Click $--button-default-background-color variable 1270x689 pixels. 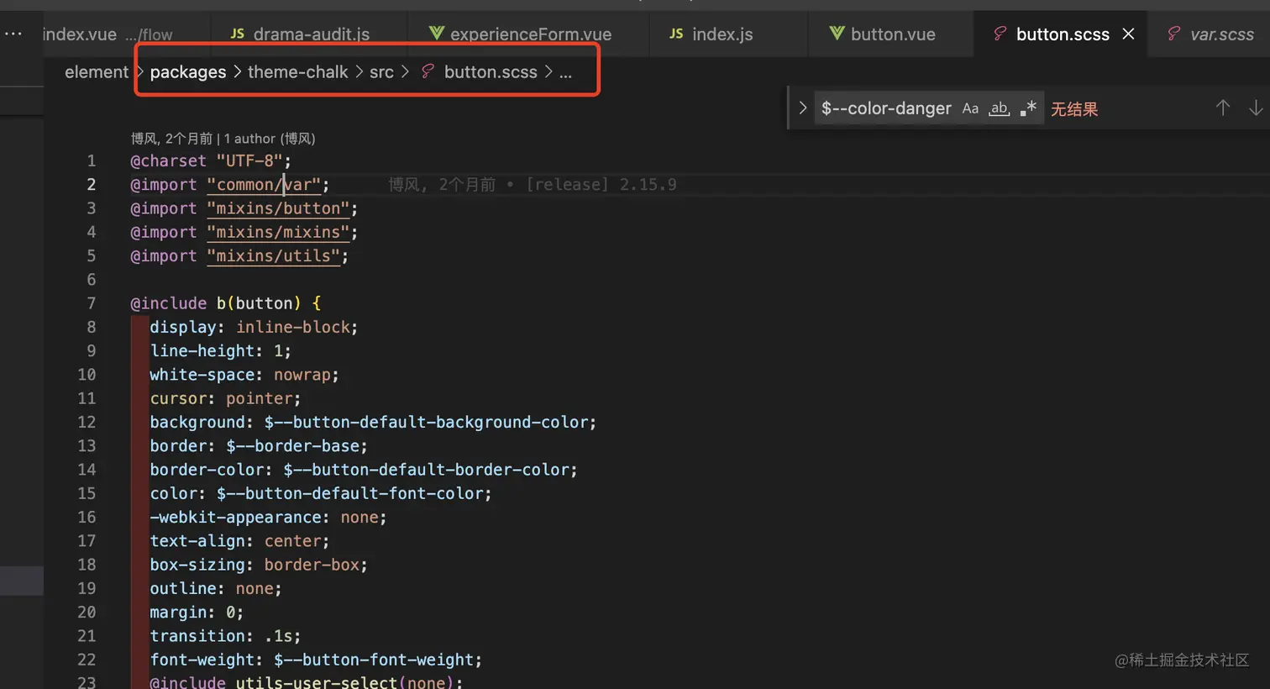pos(426,422)
